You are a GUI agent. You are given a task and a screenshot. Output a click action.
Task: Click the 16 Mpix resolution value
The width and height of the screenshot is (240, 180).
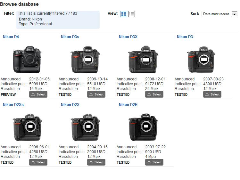36,88
